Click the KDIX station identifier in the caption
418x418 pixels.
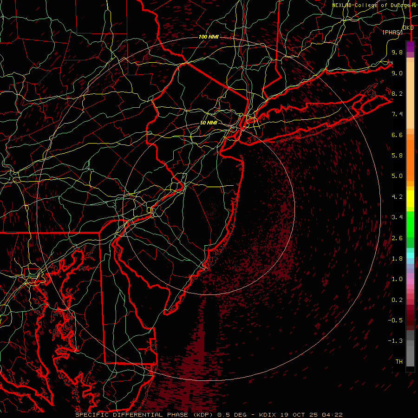click(268, 415)
